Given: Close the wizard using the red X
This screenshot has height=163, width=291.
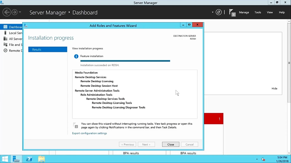Looking at the screenshot, I should point(197,24).
